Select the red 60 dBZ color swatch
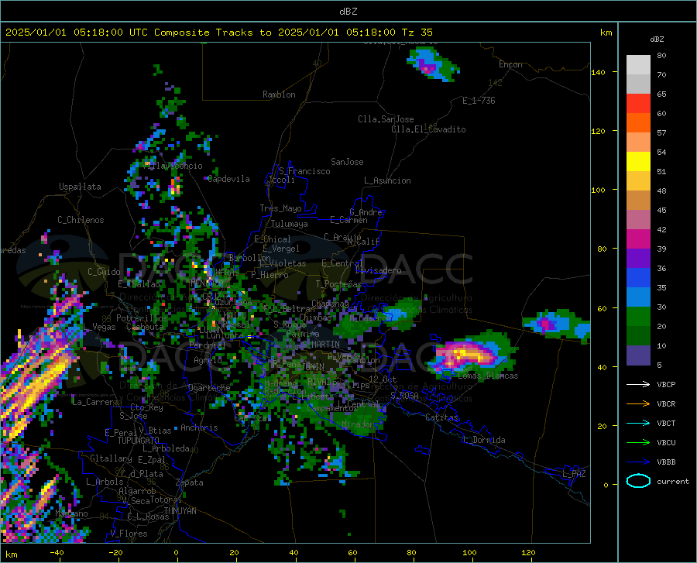 [638, 104]
